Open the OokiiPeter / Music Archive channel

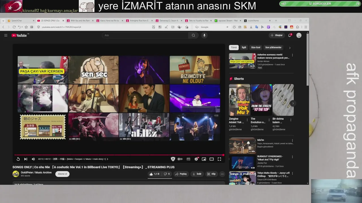click(36, 173)
